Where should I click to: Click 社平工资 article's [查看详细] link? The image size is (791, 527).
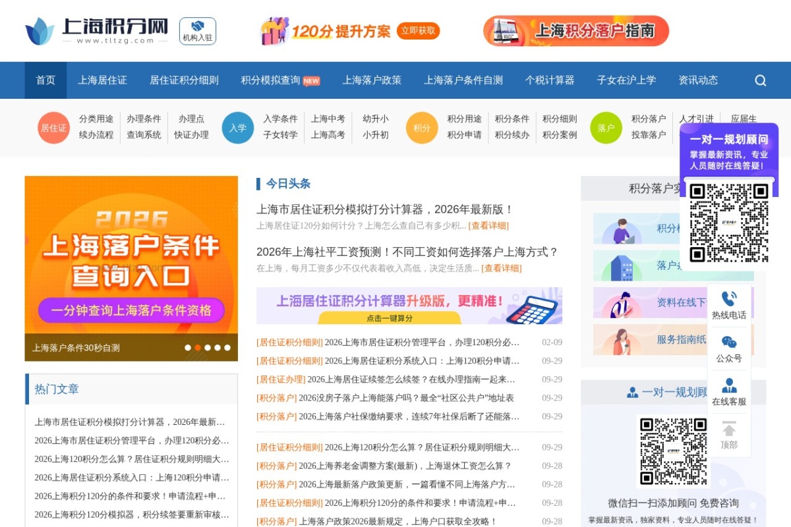pos(502,268)
